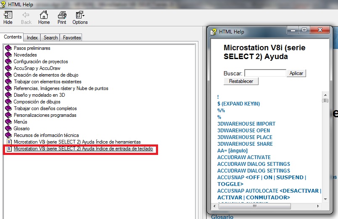This screenshot has height=219, width=338.
Task: Click page icon of Índice de entrada de teclado
Action: [9, 148]
